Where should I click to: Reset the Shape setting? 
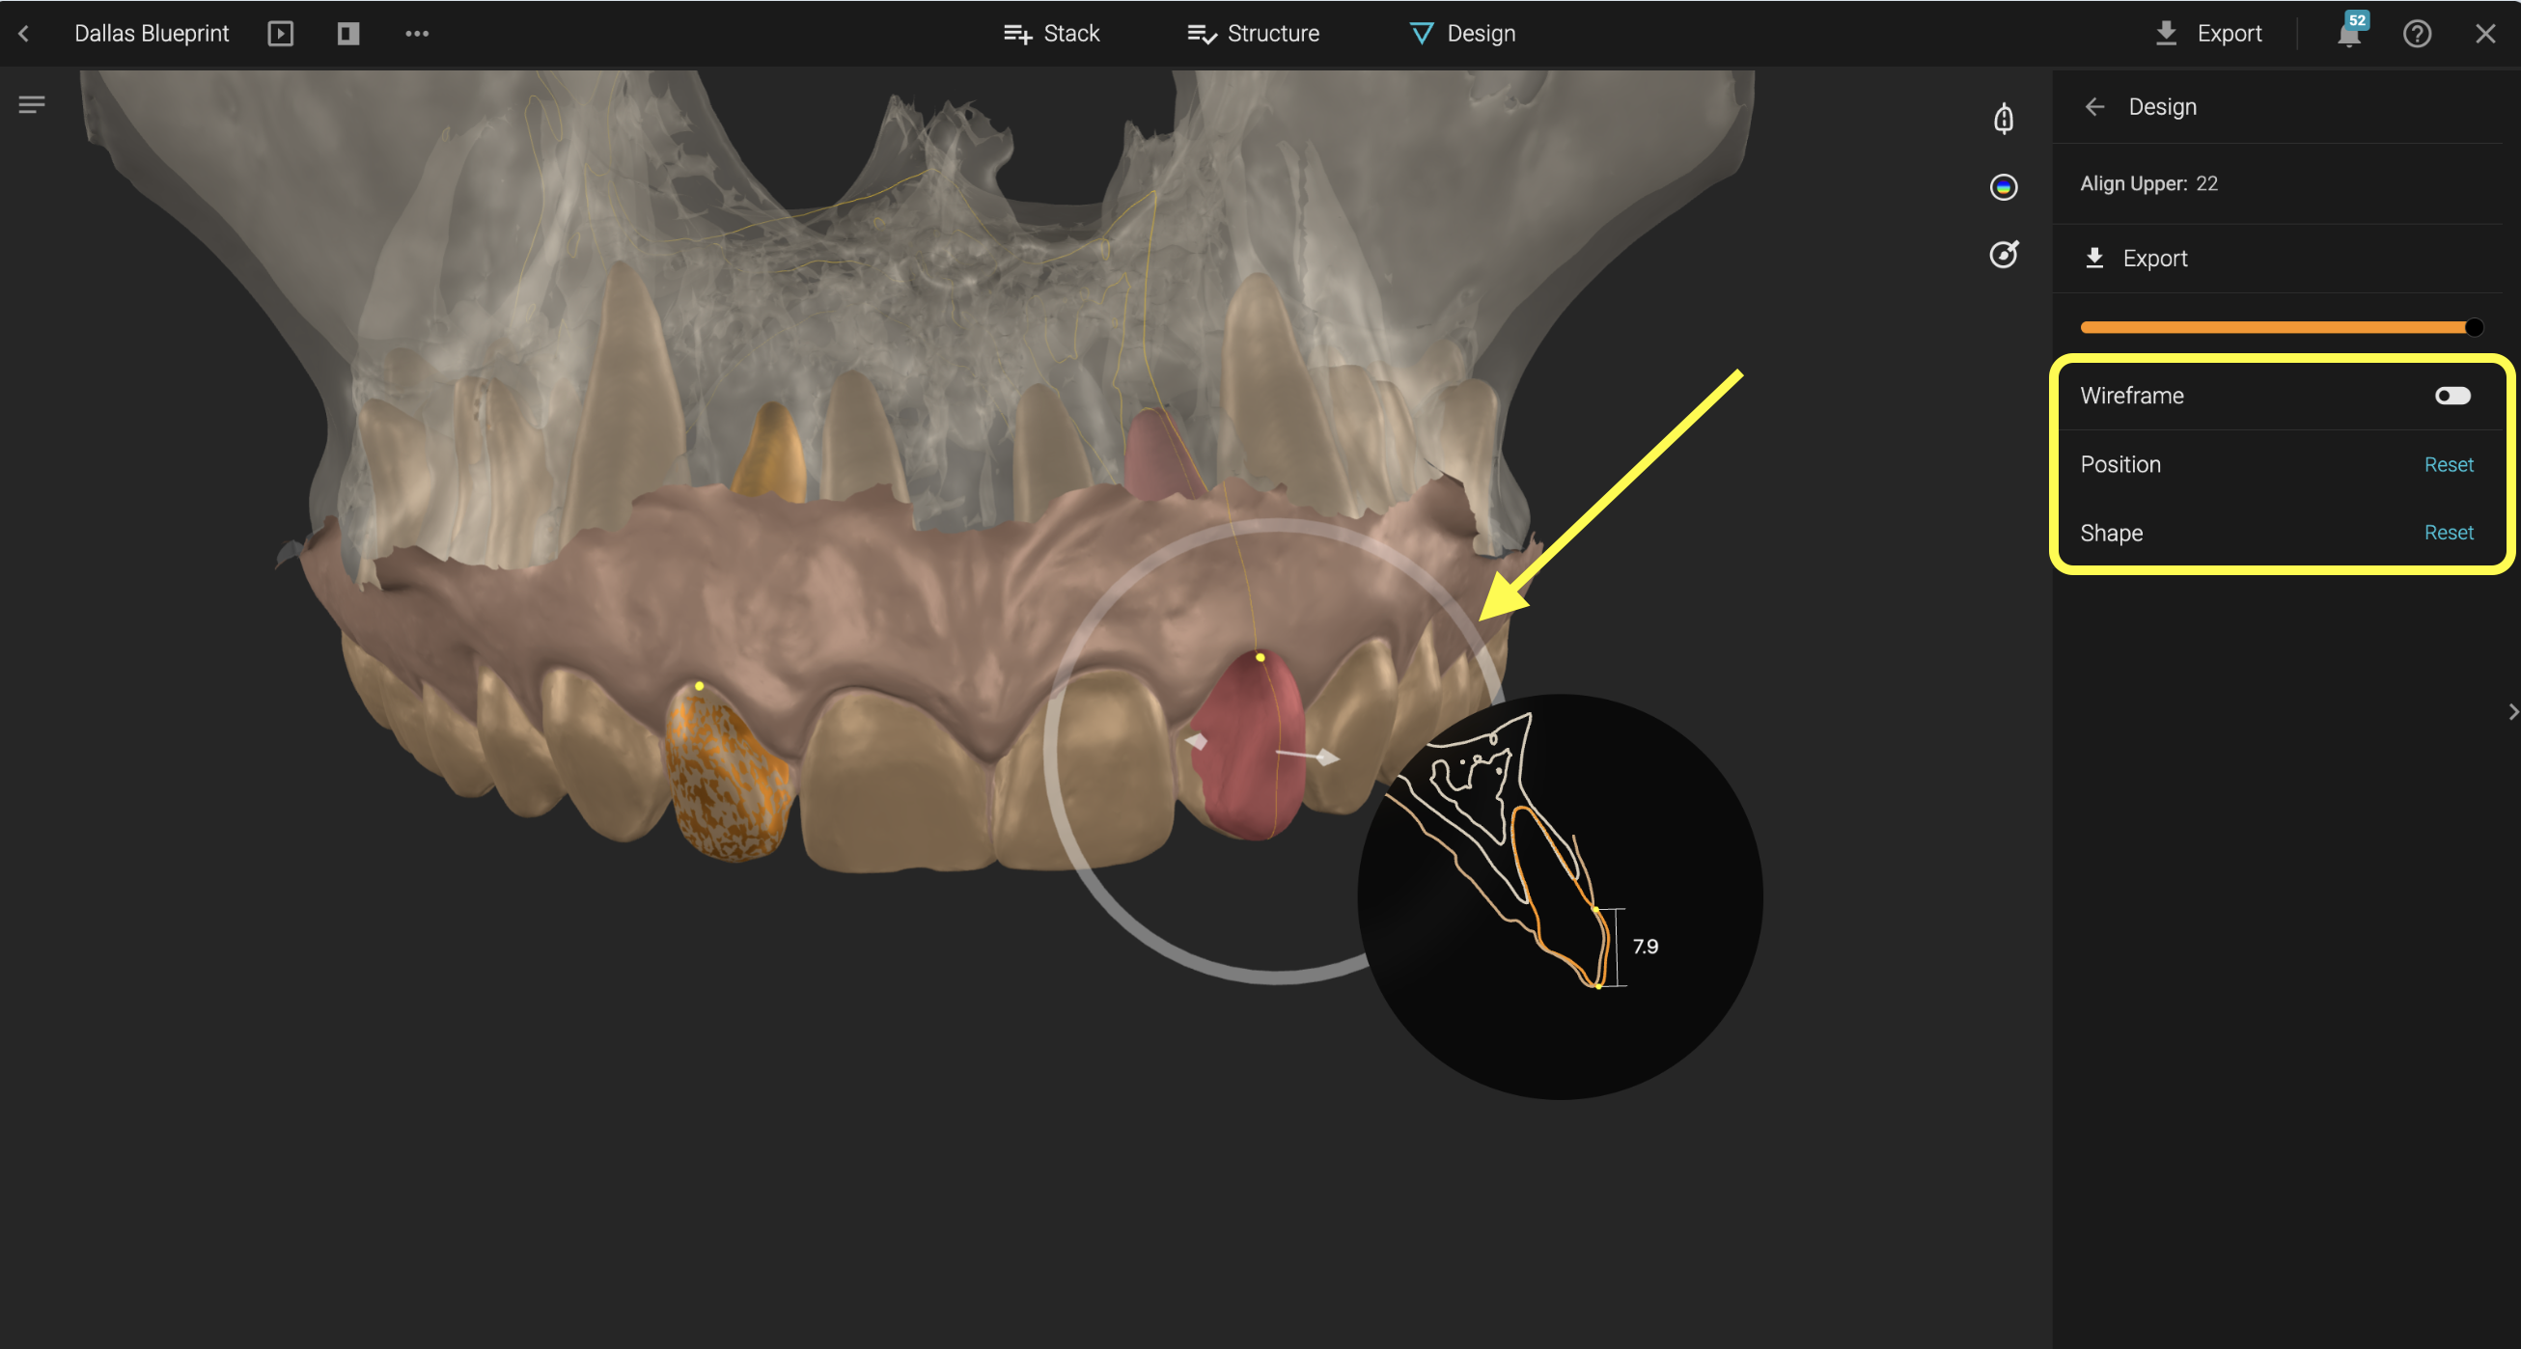click(x=2448, y=532)
